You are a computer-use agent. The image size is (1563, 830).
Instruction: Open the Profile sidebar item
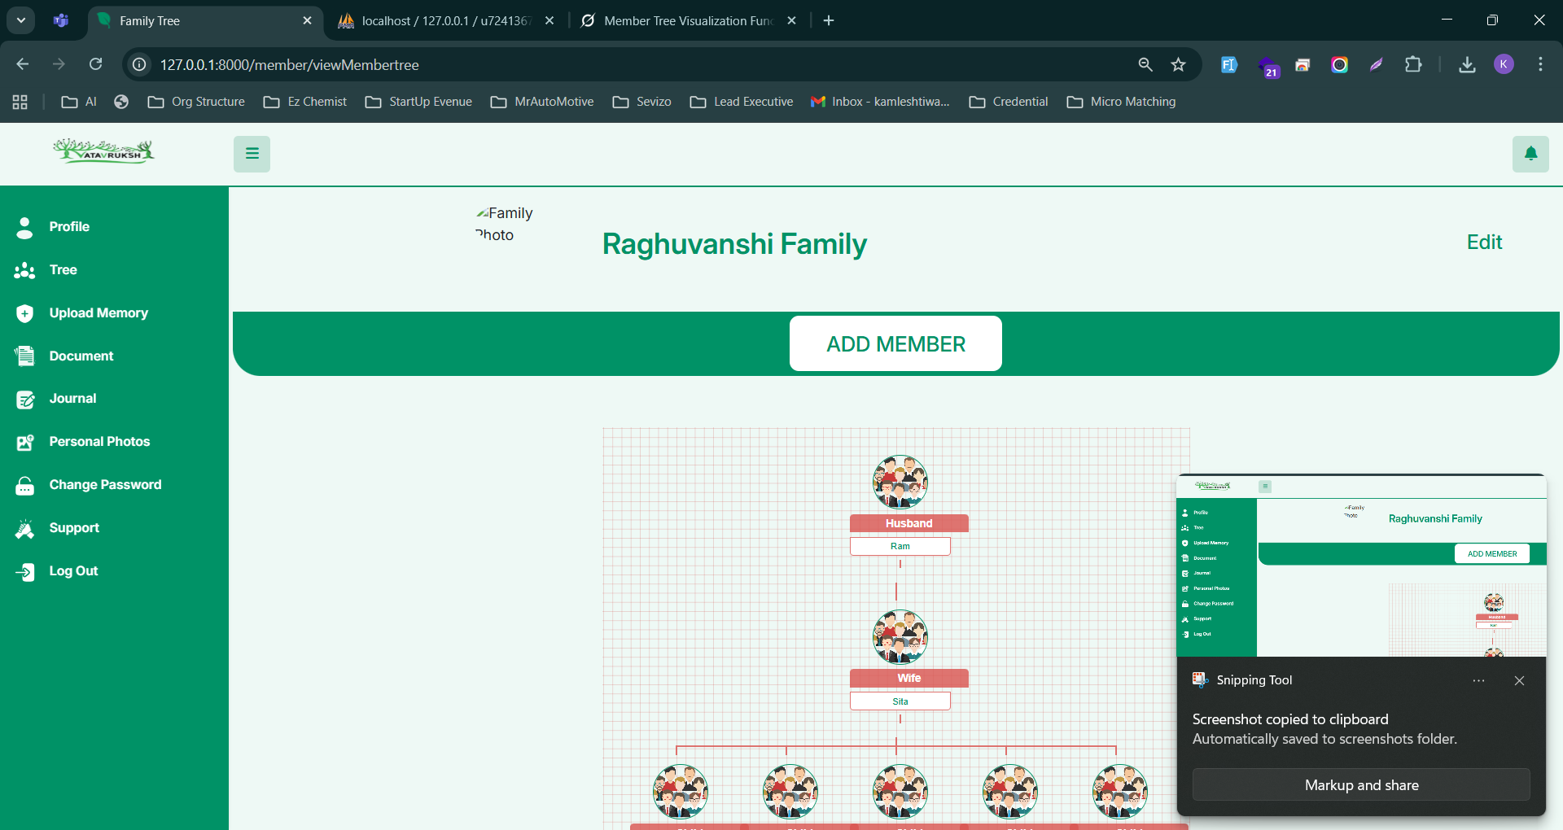click(69, 227)
